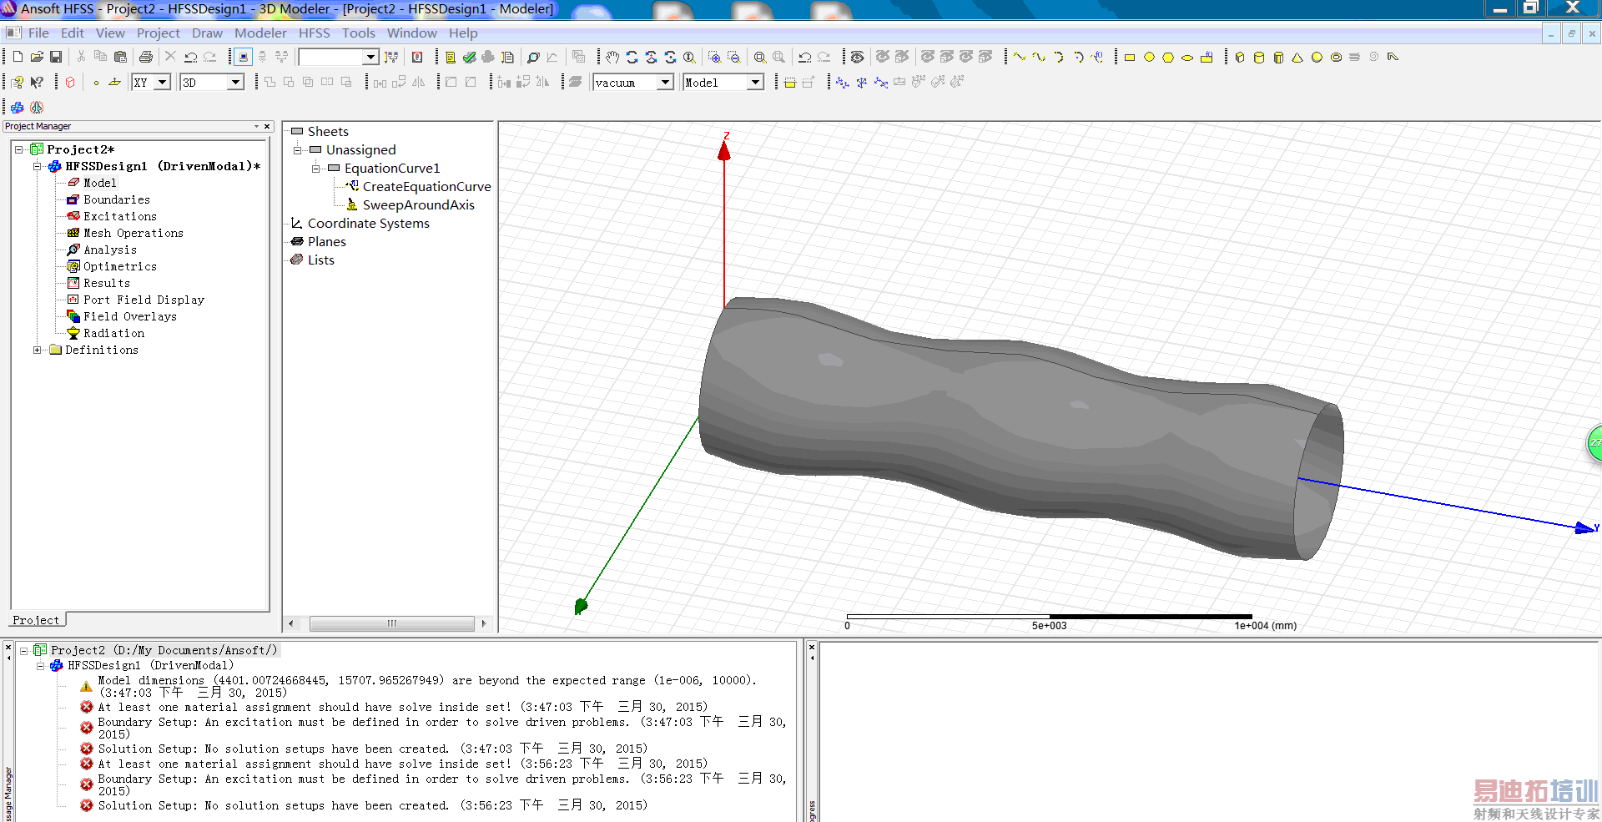Toggle object visibility with the eye icon
1602x822 pixels.
(x=857, y=58)
